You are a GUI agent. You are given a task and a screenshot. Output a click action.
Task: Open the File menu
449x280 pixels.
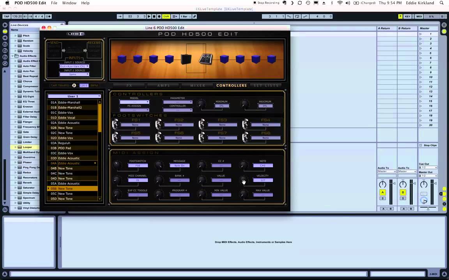coord(54,3)
